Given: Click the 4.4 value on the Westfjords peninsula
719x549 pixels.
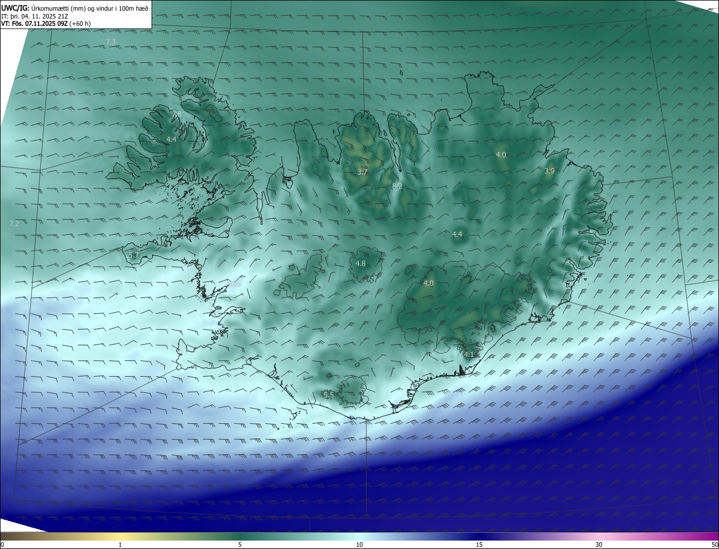Looking at the screenshot, I should 171,139.
